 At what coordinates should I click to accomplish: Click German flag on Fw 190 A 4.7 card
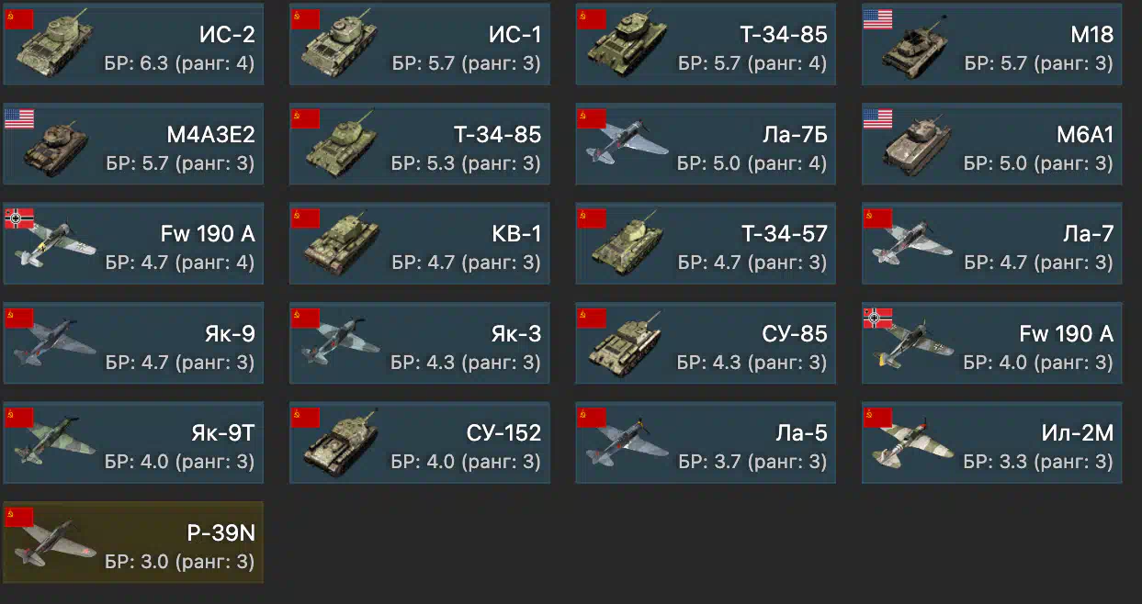tap(19, 218)
